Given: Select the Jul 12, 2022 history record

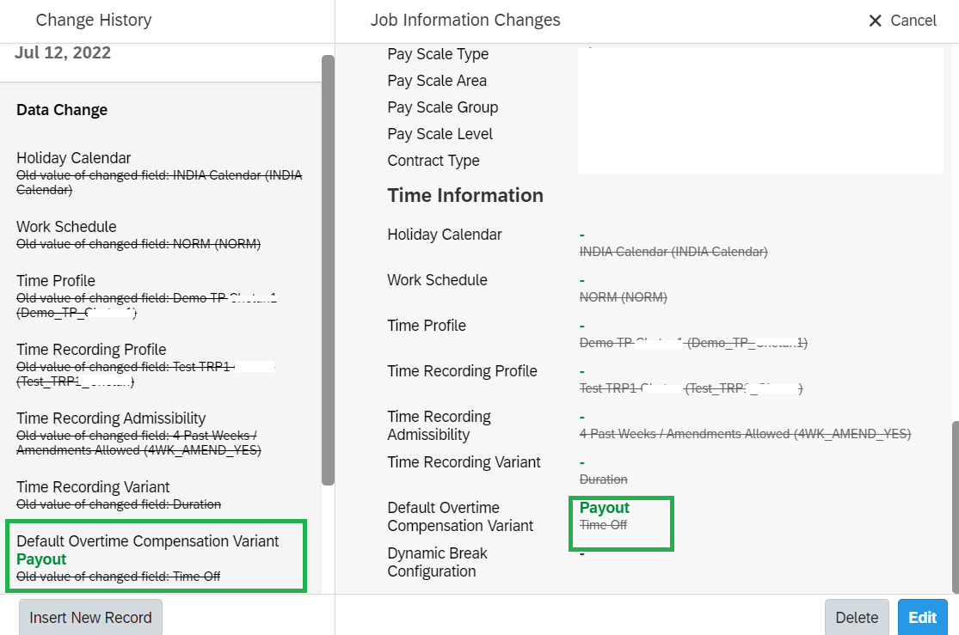Looking at the screenshot, I should point(63,52).
